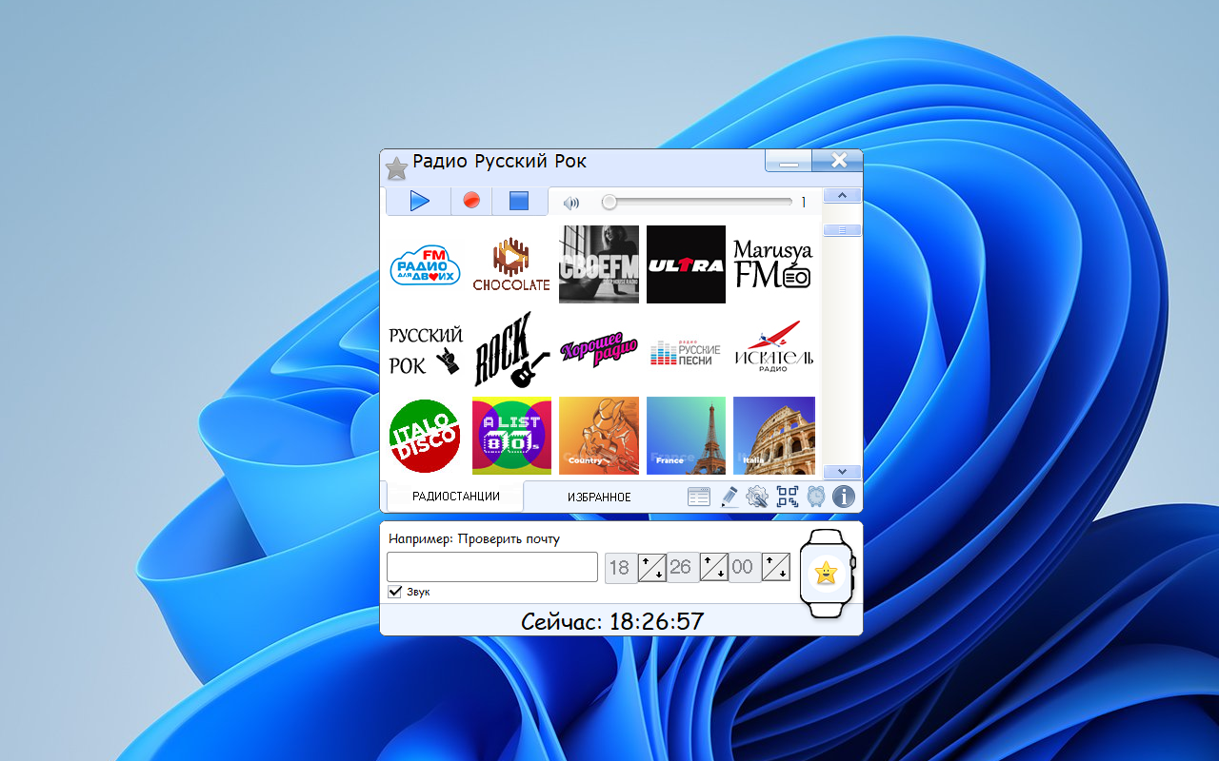The image size is (1219, 761).
Task: Select the Italo Disco station
Action: [x=426, y=436]
